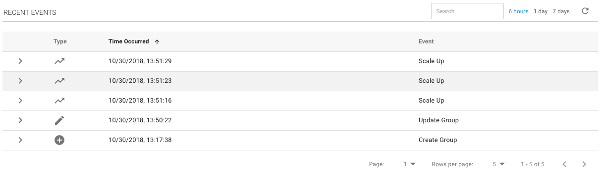Sort by the Time Occurred column header
The width and height of the screenshot is (602, 181).
pos(130,42)
